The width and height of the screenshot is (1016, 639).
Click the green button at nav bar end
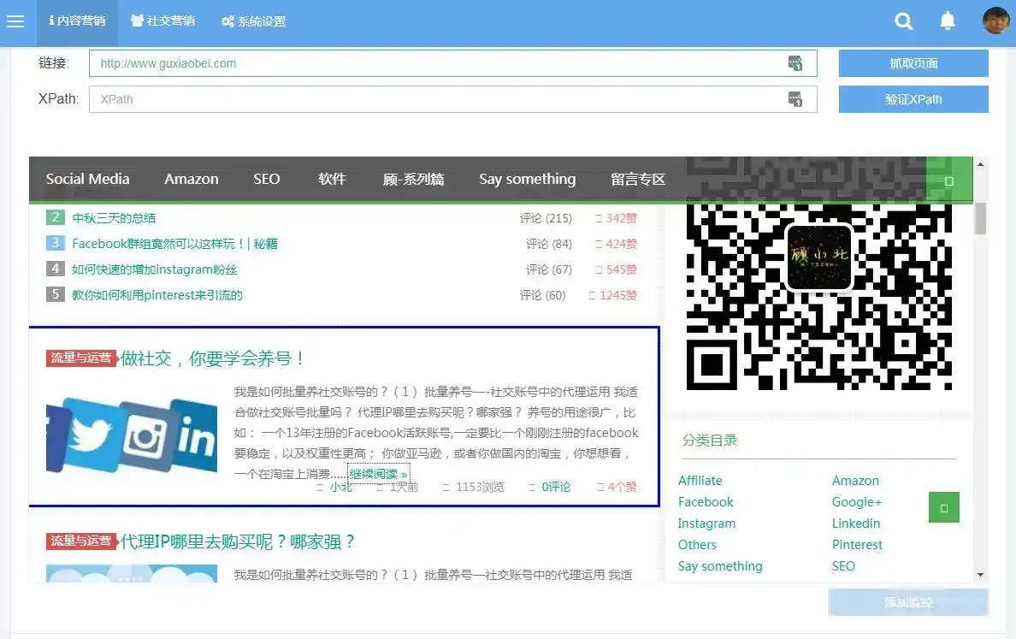coord(949,180)
